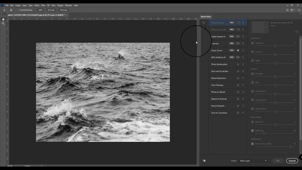Enable the JPEG Artifacts Removal switch
The height and width of the screenshot is (170, 302).
[238, 57]
